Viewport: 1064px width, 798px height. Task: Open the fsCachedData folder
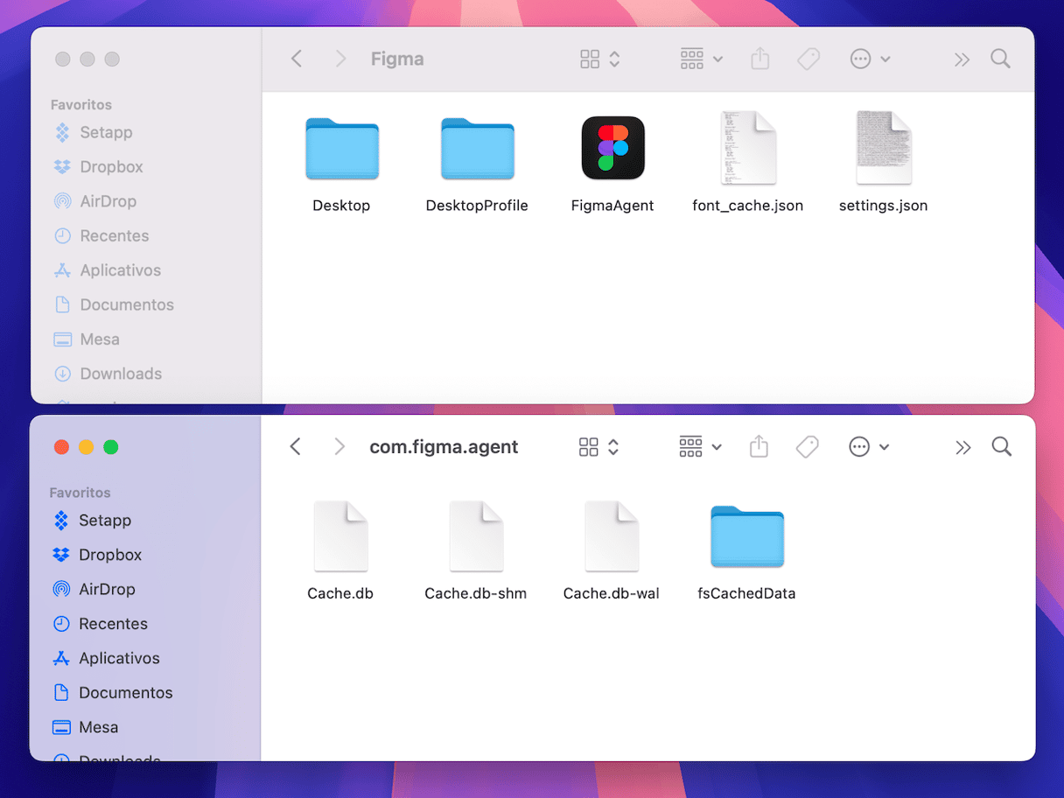[x=746, y=536]
